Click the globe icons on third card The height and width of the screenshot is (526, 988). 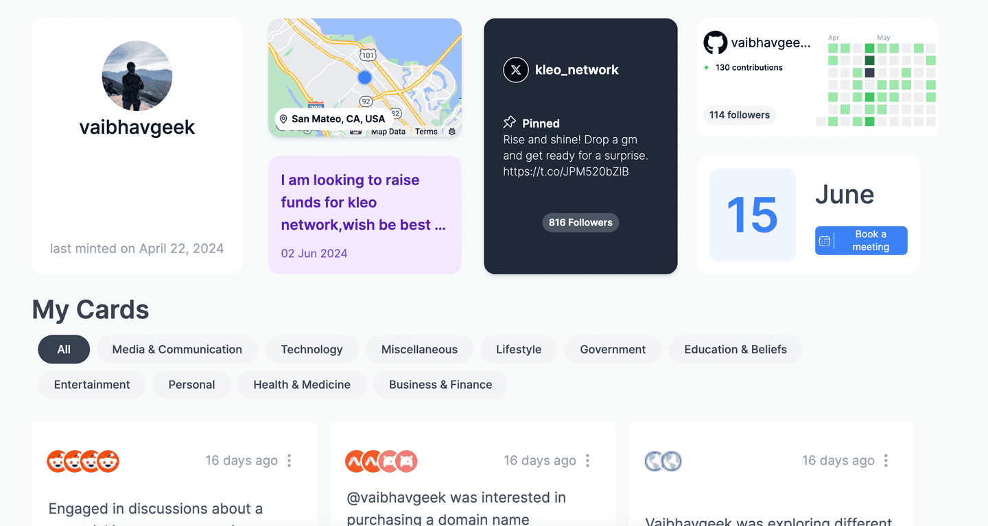pos(663,461)
